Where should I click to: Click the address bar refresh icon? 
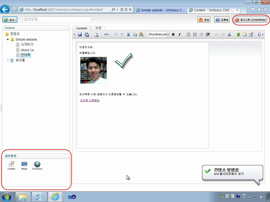pyautogui.click(x=126, y=9)
